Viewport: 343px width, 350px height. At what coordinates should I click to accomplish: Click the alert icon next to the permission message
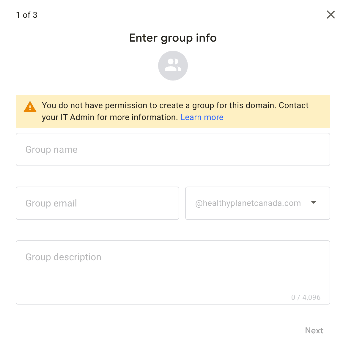30,107
